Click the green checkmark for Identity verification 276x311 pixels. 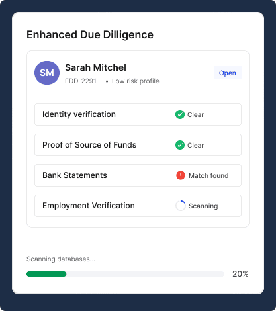coord(180,114)
